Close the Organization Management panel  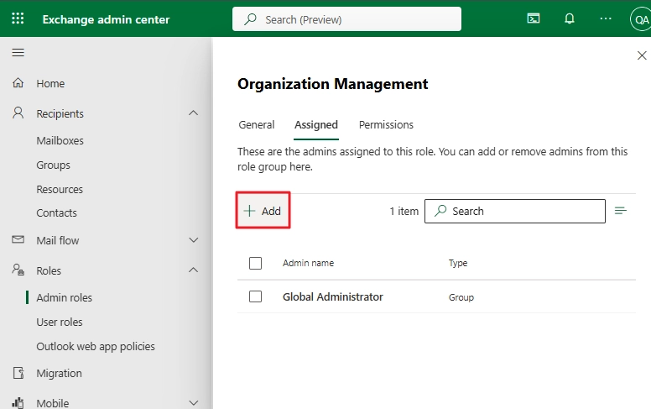click(642, 55)
